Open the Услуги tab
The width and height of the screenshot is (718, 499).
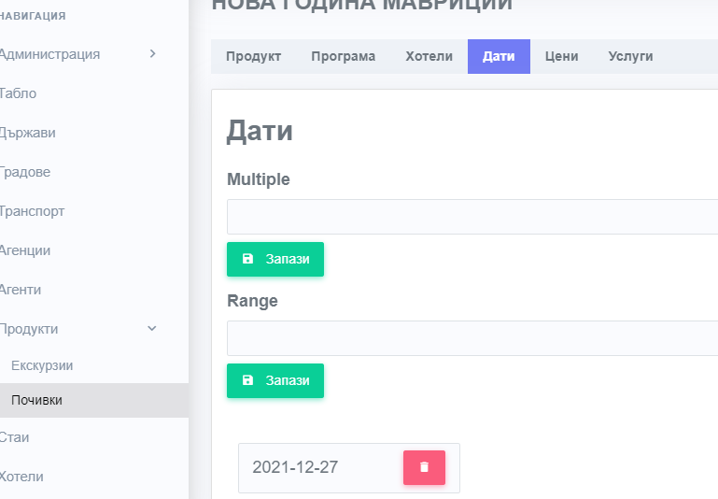coord(630,56)
